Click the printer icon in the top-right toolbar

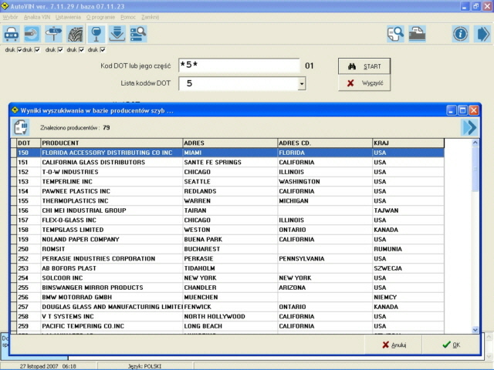417,34
